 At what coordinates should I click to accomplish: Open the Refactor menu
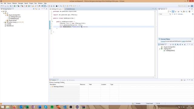coord(15,3)
